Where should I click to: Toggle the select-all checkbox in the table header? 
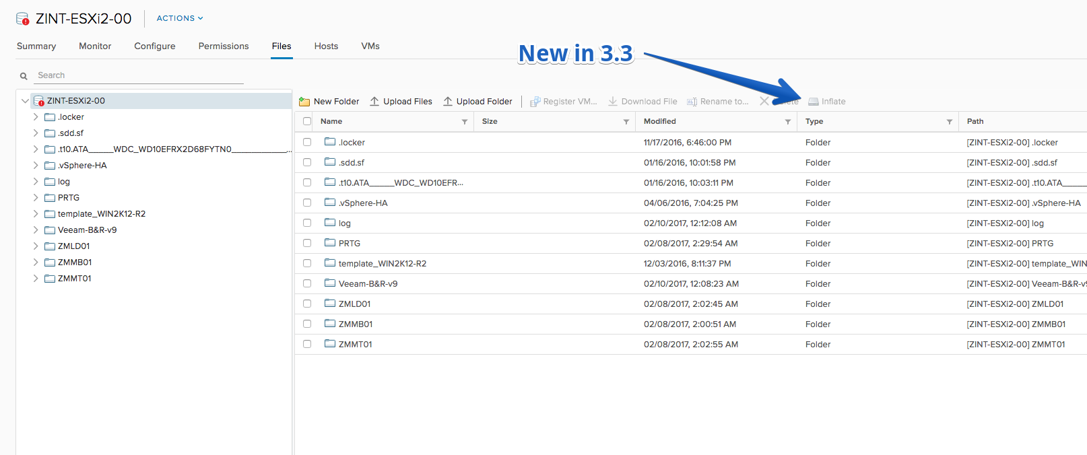pyautogui.click(x=307, y=122)
